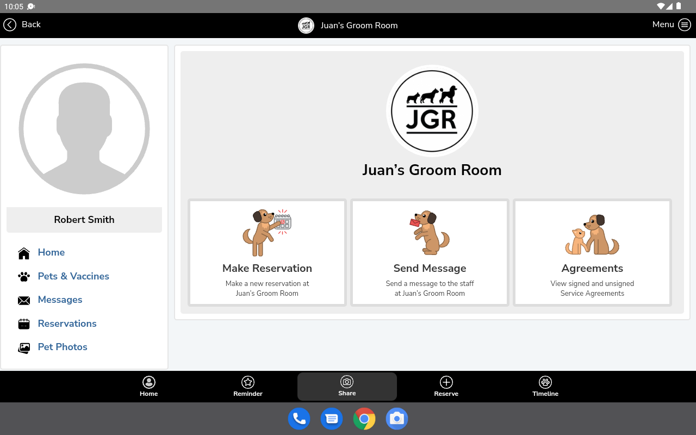696x435 pixels.
Task: Go to Messages in sidebar
Action: click(60, 300)
